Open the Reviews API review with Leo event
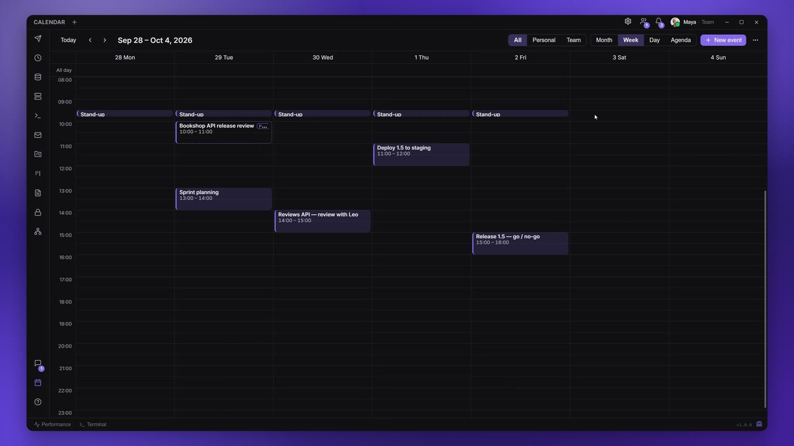This screenshot has width=794, height=446. (323, 221)
